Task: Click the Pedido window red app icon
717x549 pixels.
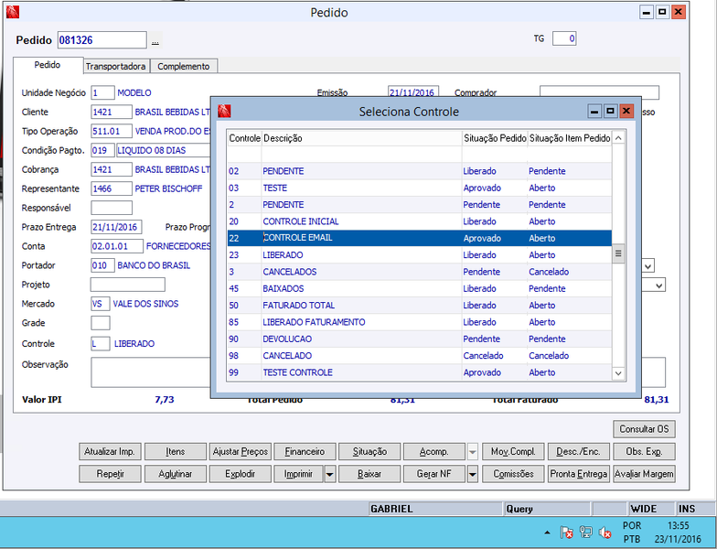Action: pos(13,12)
